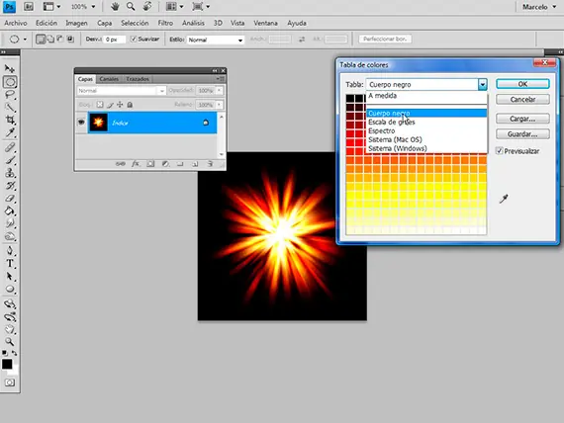Screen dimensions: 564x423
Task: Create a new adjustment layer icon
Action: [x=165, y=164]
